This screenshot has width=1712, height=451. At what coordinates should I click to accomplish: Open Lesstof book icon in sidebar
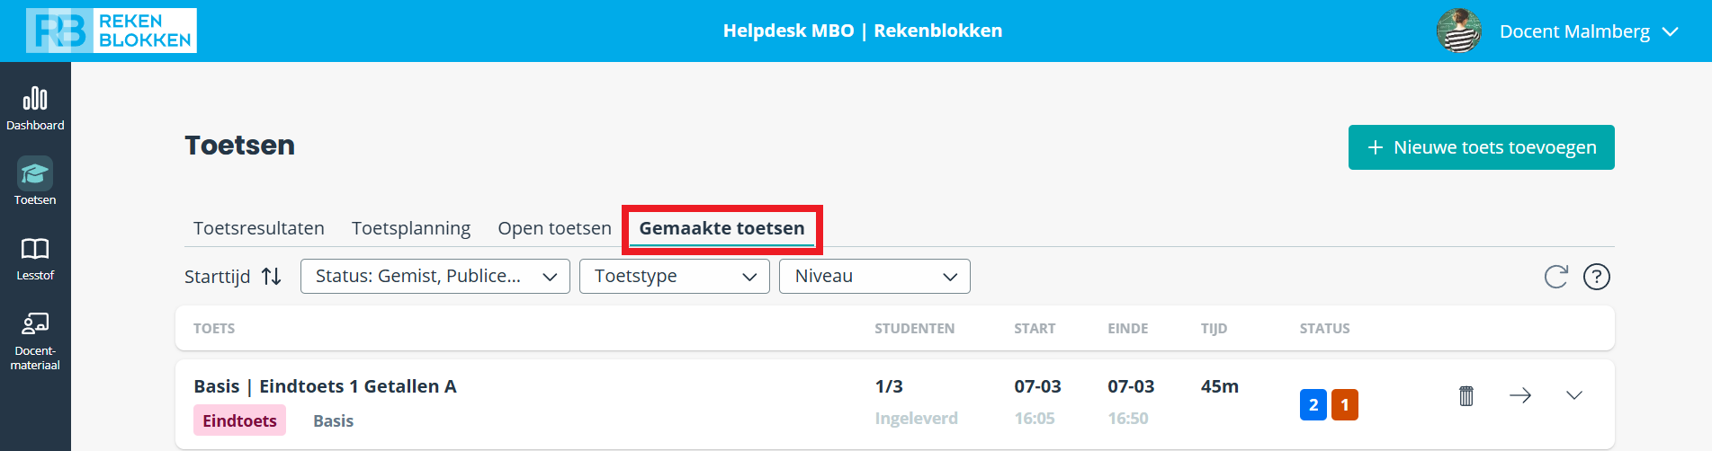35,249
